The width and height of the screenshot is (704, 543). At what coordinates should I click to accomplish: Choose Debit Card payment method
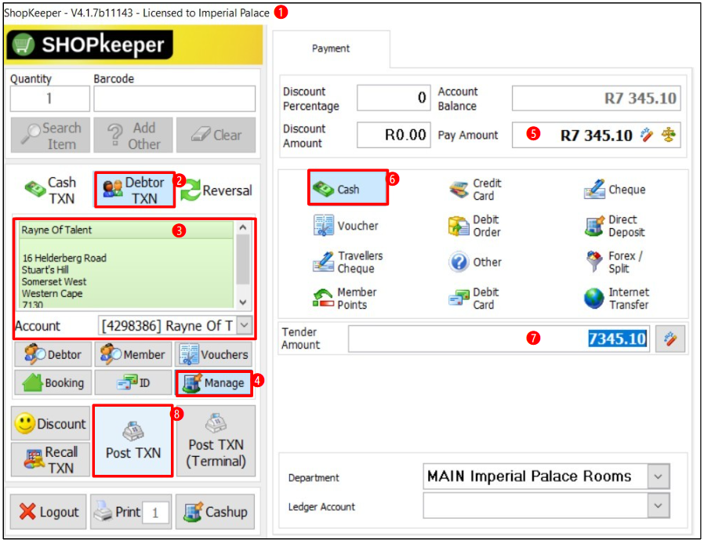click(474, 299)
